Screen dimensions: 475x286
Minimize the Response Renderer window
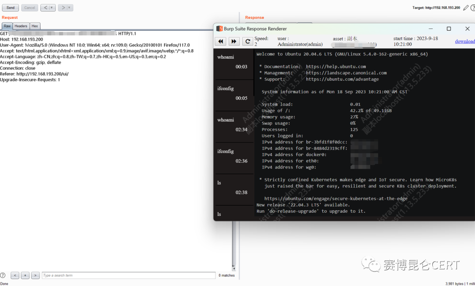[431, 29]
